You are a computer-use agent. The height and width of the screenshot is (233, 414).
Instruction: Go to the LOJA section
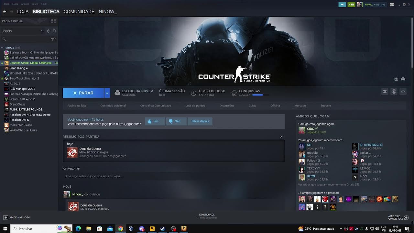pos(23,12)
